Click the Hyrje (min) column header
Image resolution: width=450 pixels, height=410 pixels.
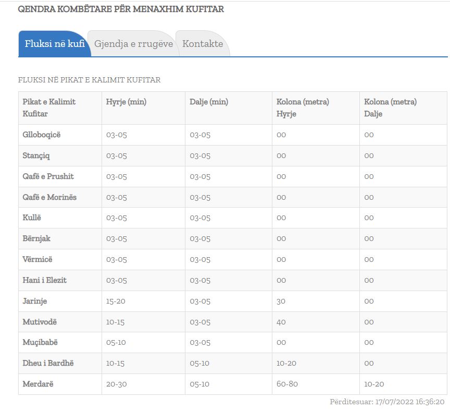tap(126, 102)
